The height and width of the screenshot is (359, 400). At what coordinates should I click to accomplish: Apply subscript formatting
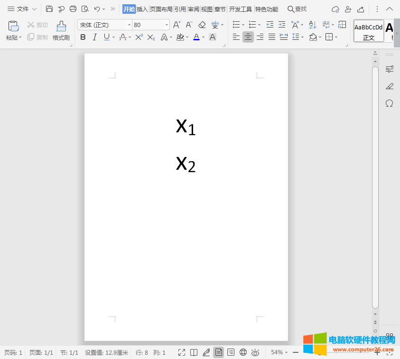(151, 37)
